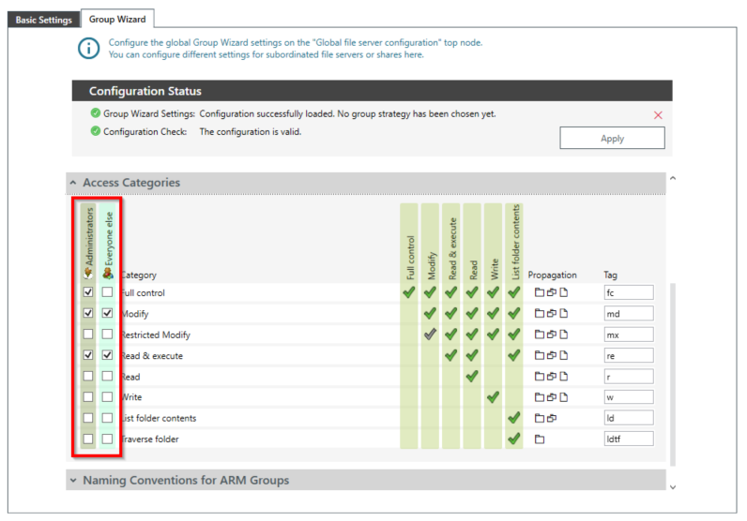Uncheck Administrators for Full control
The image size is (747, 521).
[x=87, y=293]
